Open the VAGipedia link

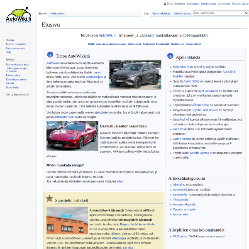click(x=180, y=236)
